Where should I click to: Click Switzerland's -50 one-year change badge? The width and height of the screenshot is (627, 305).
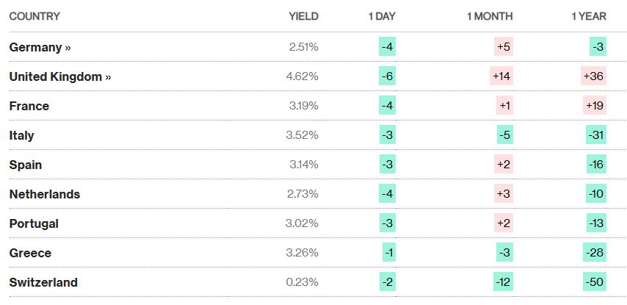595,282
